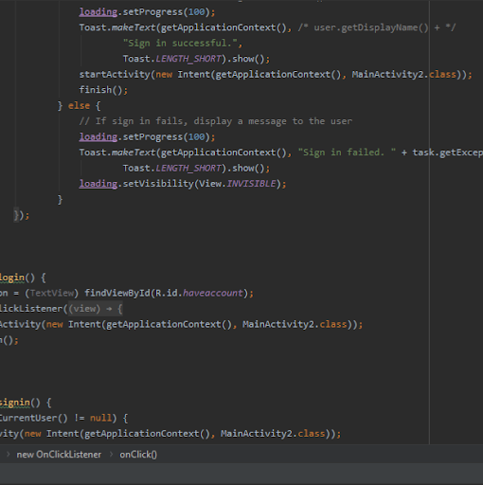Click the chevron before onClick() breadcrumb
The image size is (483, 485).
tap(111, 455)
